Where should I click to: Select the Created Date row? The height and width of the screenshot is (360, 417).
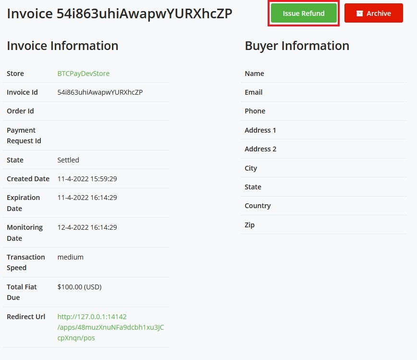86,178
